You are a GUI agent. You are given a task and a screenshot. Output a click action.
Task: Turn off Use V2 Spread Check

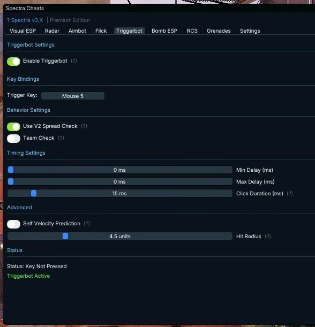click(13, 127)
